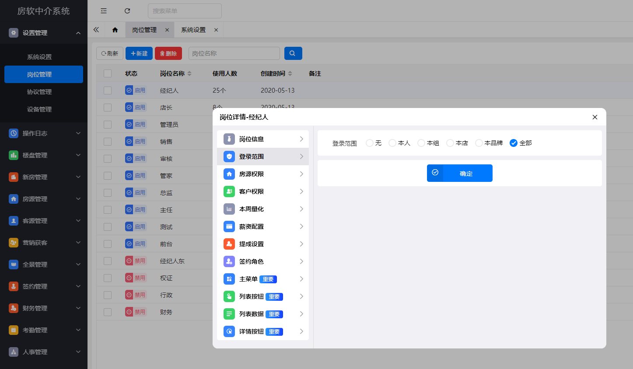Viewport: 633px width, 369px height.
Task: Sort table by 创建时间 column
Action: (x=290, y=73)
